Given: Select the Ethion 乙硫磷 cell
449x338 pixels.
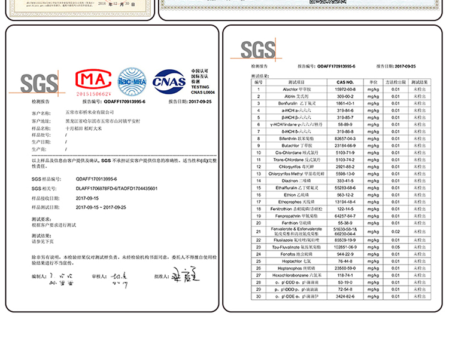Looking at the screenshot, I should [x=296, y=195].
